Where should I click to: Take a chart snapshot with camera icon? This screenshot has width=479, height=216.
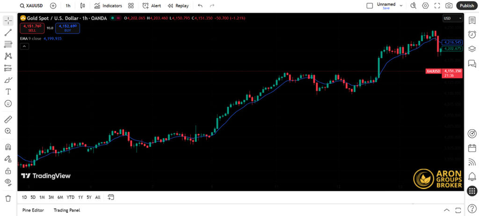pos(449,6)
